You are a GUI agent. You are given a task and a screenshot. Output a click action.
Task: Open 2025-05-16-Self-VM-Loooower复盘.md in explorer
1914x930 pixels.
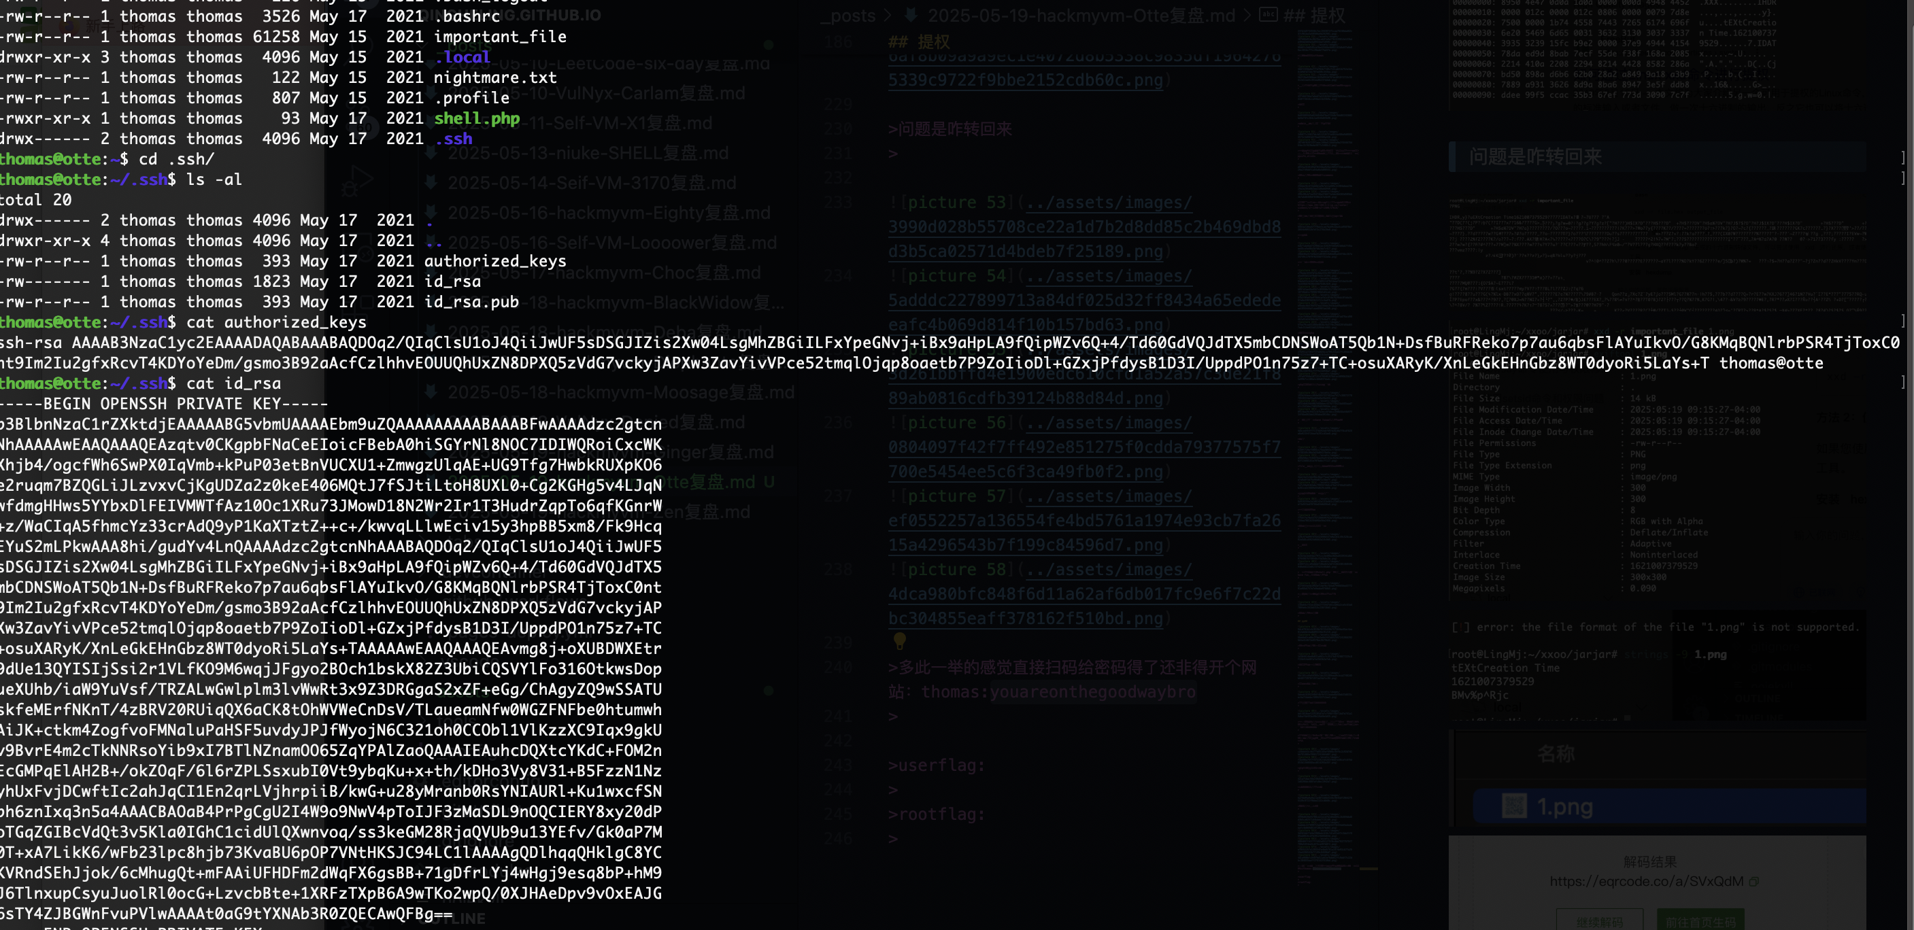[611, 242]
